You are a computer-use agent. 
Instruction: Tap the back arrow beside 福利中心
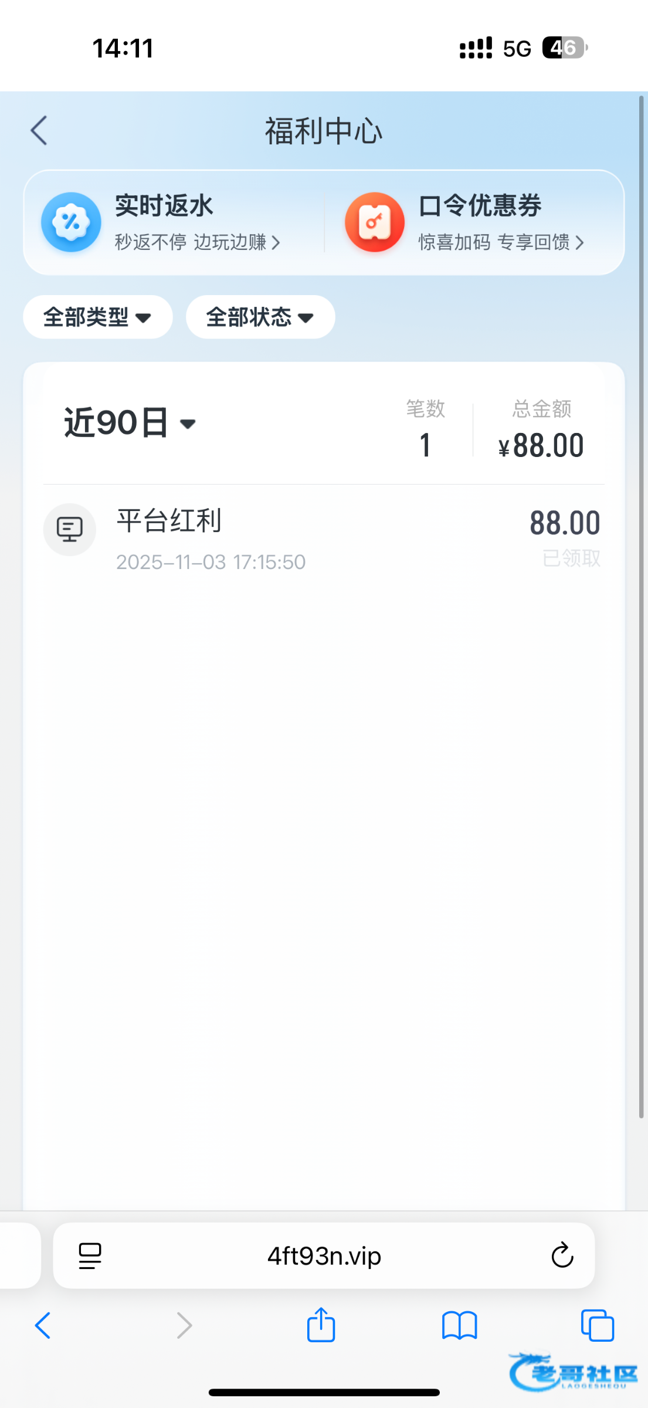point(39,130)
